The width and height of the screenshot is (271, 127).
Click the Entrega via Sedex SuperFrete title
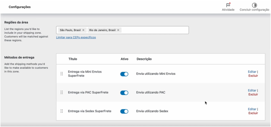click(x=89, y=111)
